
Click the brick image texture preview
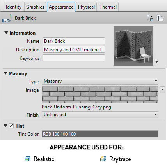click(100, 94)
